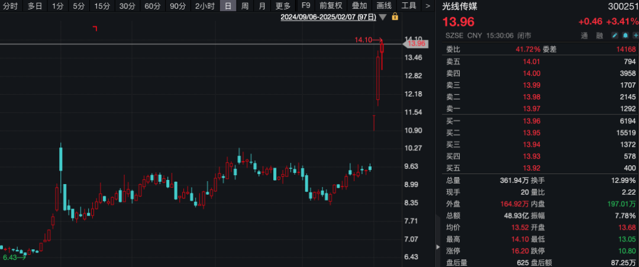639x267 pixels.
Task: Click the +3.41% change percentage
Action: (x=621, y=22)
